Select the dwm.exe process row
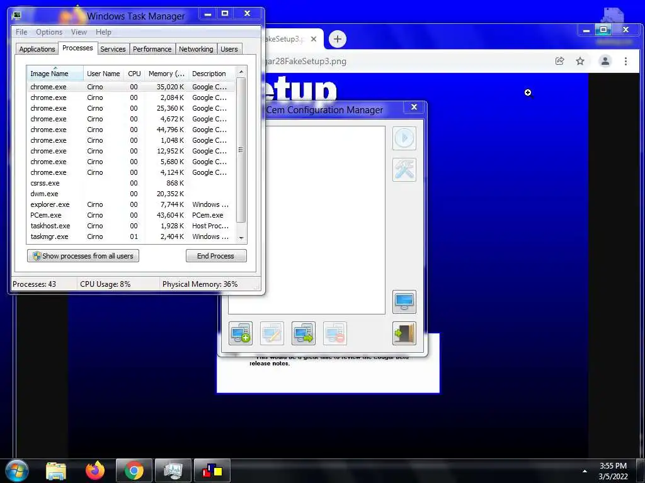Viewport: 645px width, 483px height. tap(132, 194)
